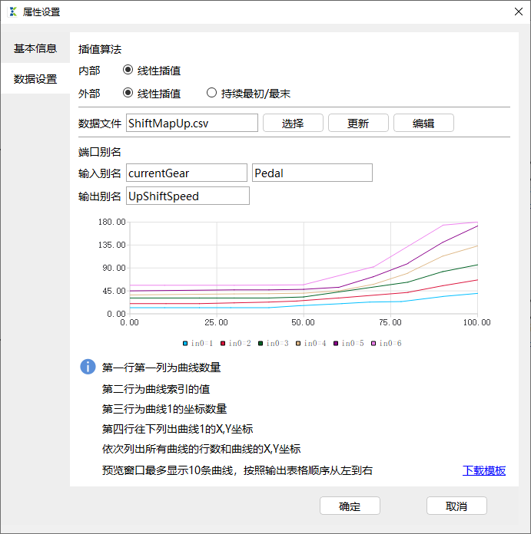The width and height of the screenshot is (531, 534).
Task: Click the 更新 button
Action: (358, 123)
